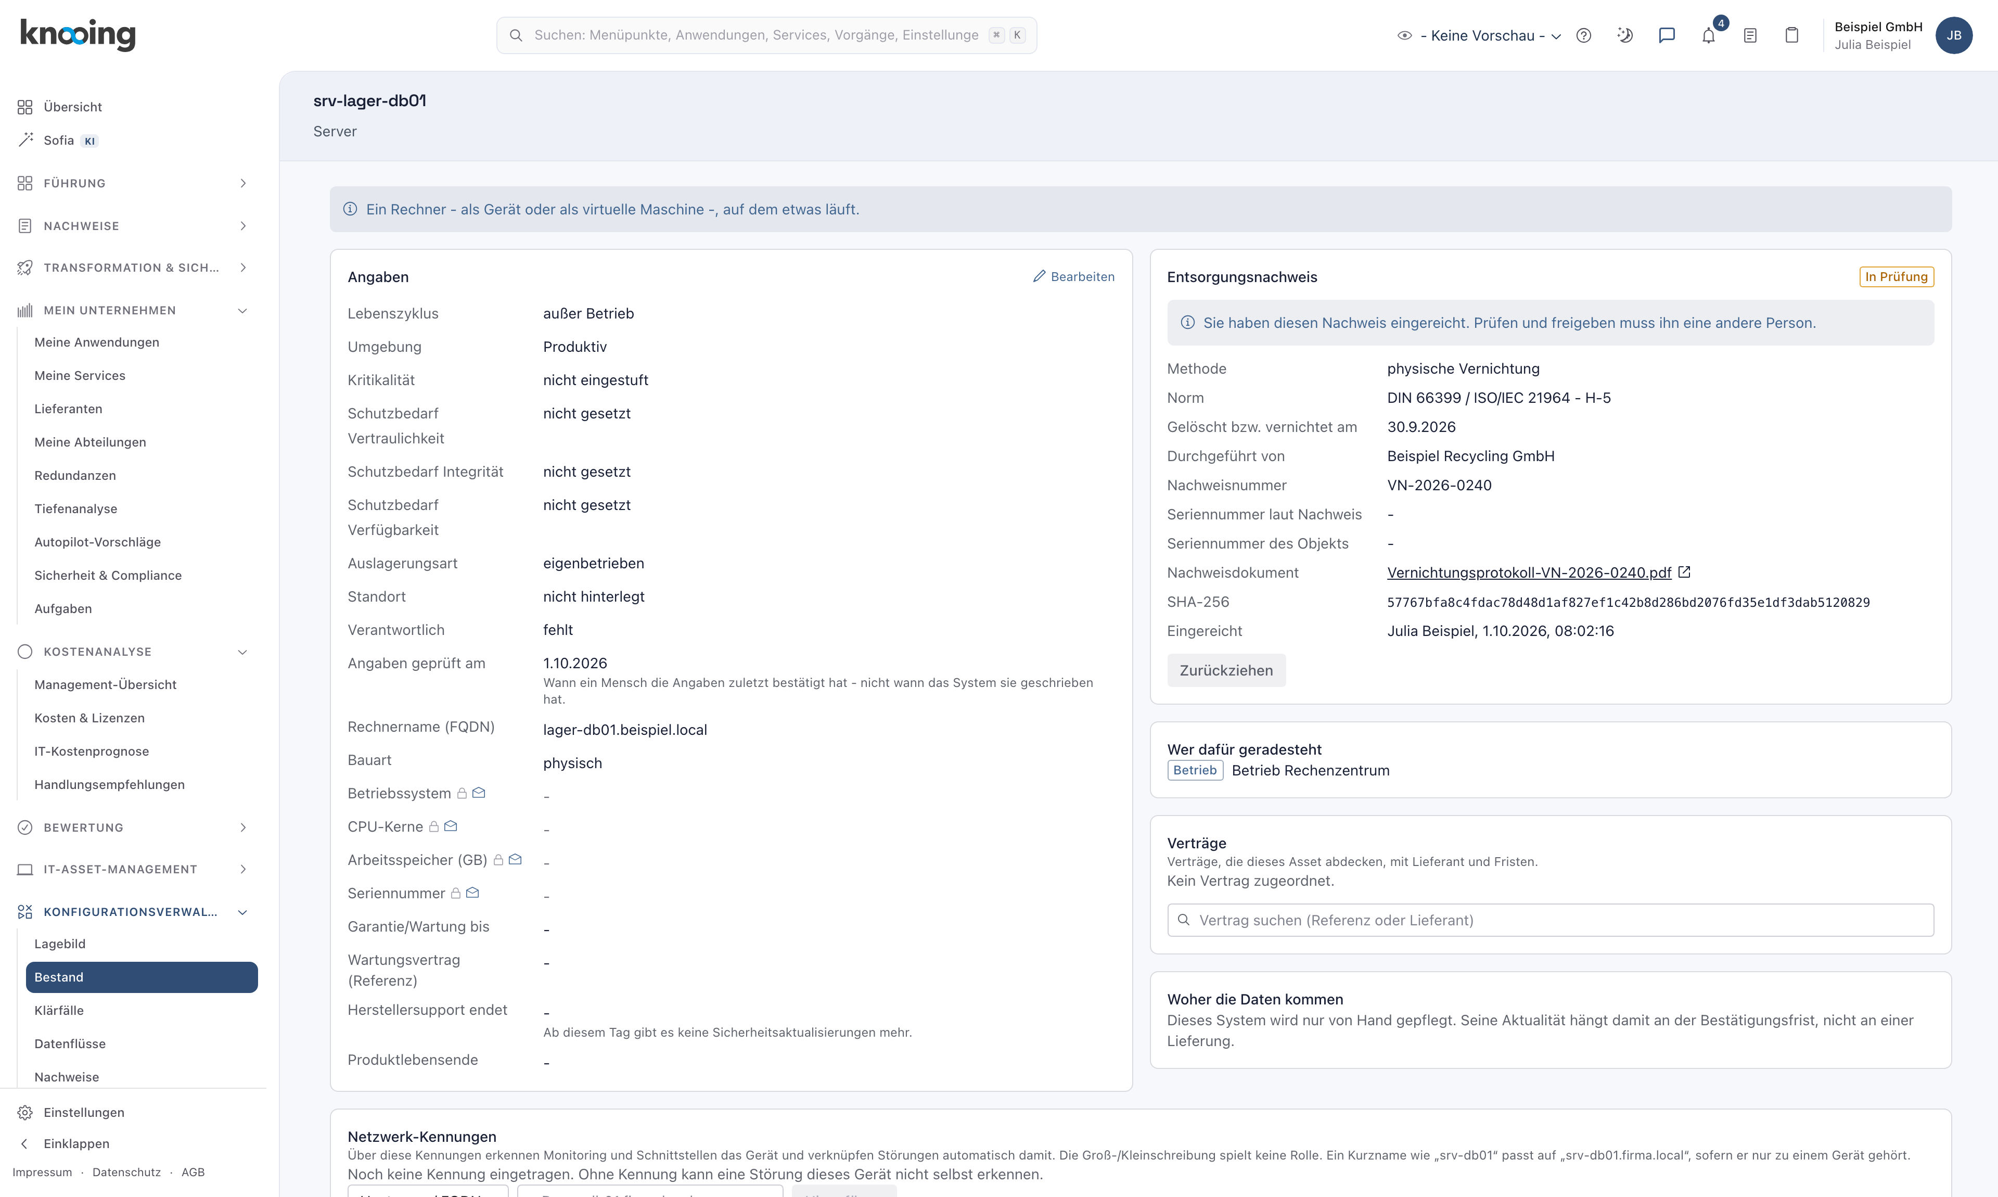This screenshot has width=1998, height=1197.
Task: Click Bearbeiten to edit Angaben
Action: (1073, 277)
